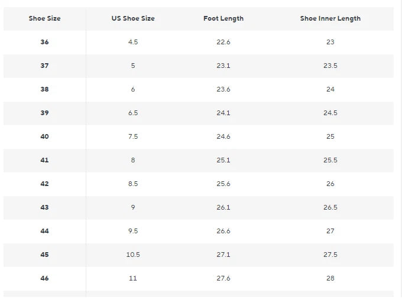402x300 pixels.
Task: Select shoe size 39 in table
Action: click(44, 113)
